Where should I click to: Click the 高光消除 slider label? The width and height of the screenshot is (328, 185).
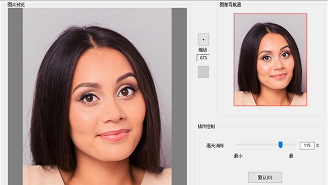[215, 146]
